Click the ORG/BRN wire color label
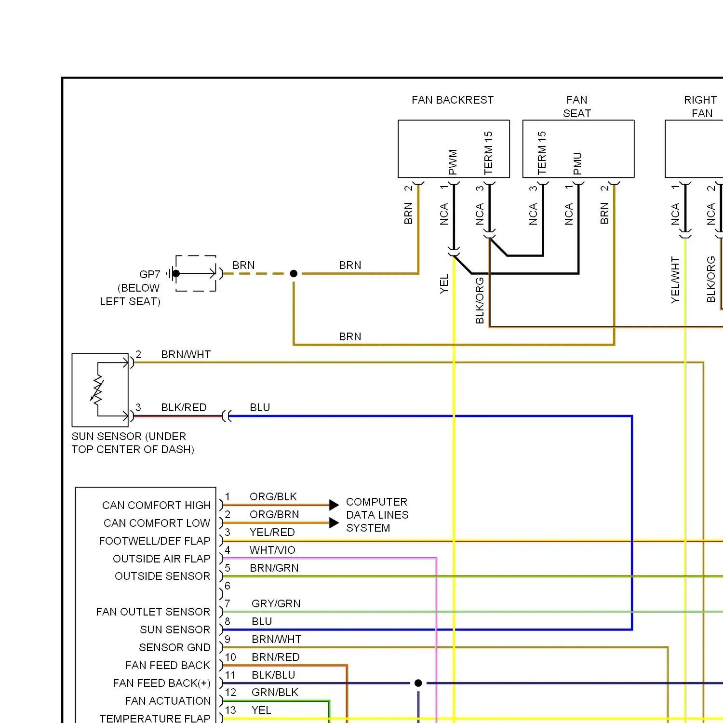Screen dimensions: 723x723 (x=274, y=514)
